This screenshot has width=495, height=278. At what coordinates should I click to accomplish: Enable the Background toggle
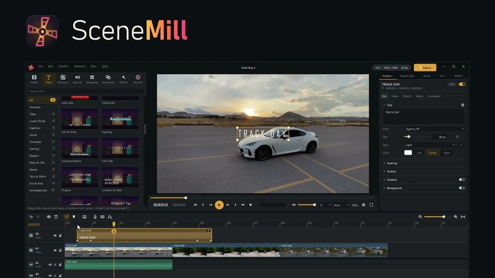[462, 188]
